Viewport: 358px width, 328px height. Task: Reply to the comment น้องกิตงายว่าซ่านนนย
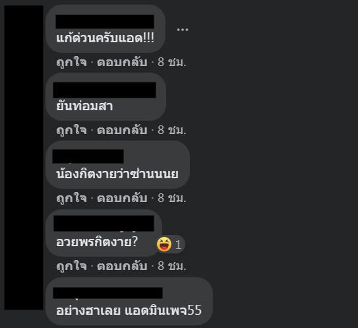point(122,198)
